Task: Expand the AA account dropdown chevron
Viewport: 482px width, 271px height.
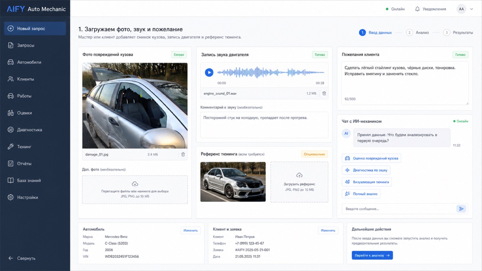Action: pos(471,9)
